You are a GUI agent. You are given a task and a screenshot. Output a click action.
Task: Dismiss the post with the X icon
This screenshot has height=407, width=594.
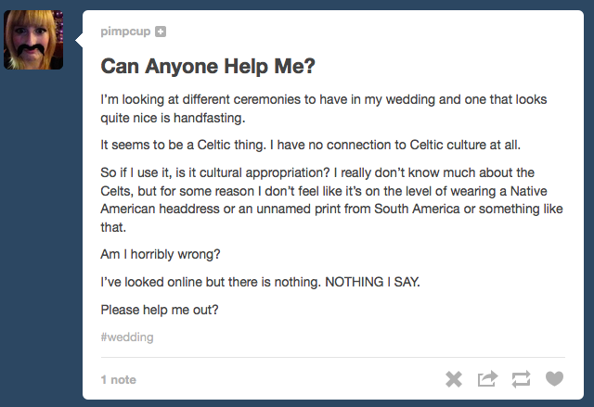click(454, 379)
